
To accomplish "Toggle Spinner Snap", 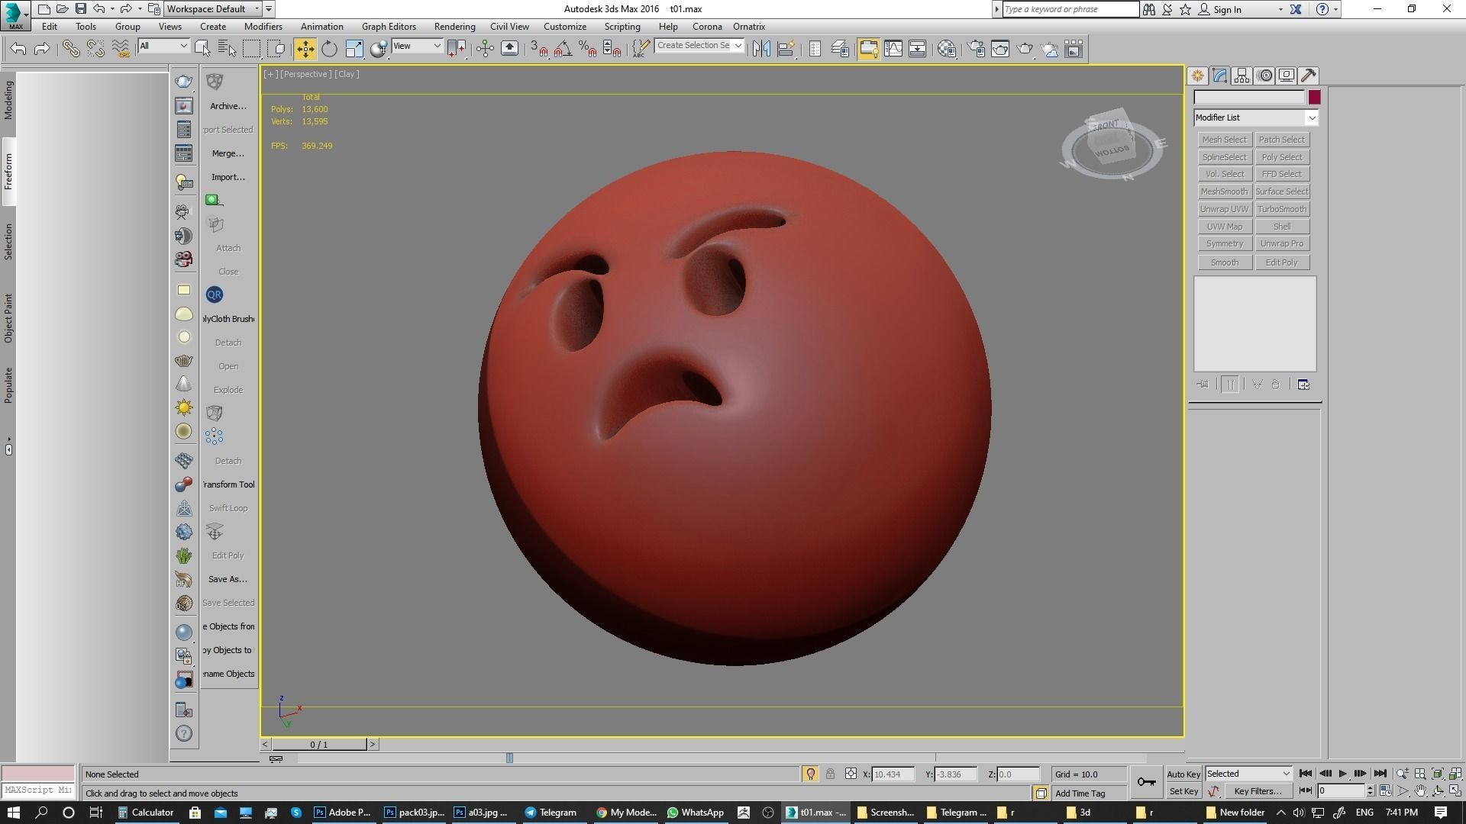I will (x=612, y=49).
